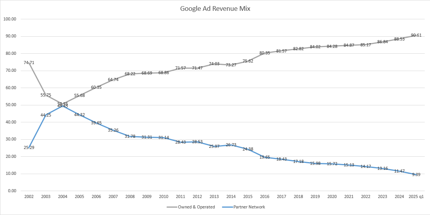Click the 15.98 data label
The width and height of the screenshot is (430, 215).
click(x=315, y=163)
